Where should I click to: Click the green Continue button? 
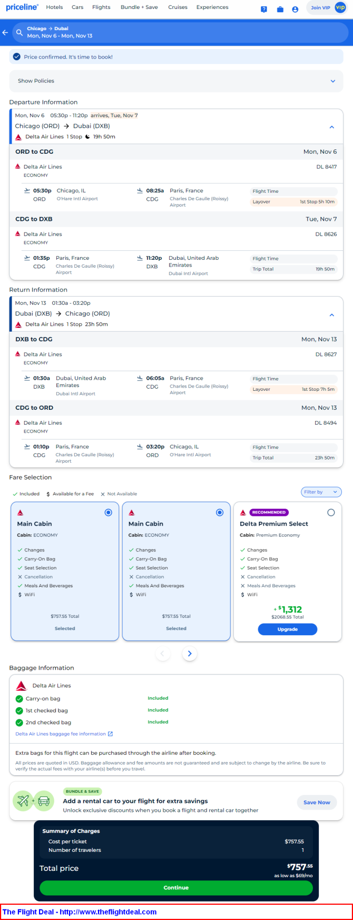176,888
